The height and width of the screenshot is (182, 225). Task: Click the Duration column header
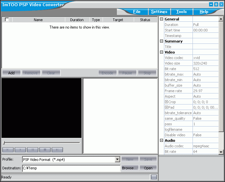tap(77, 20)
